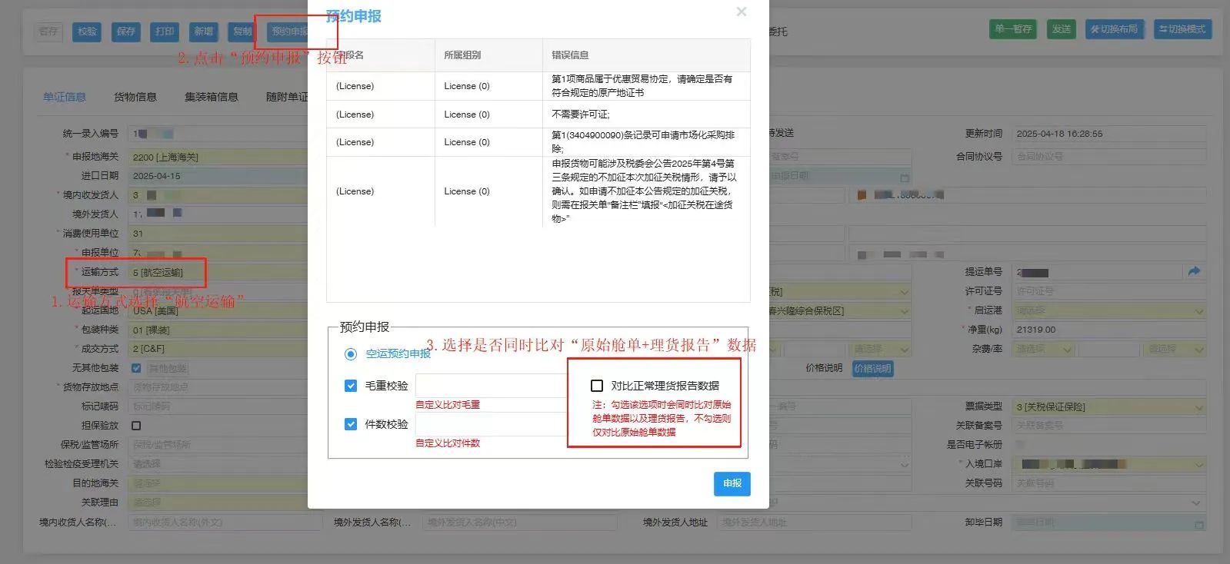Screen dimensions: 1230x564
Task: Click the 切换模式 mode switch button
Action: [1182, 29]
